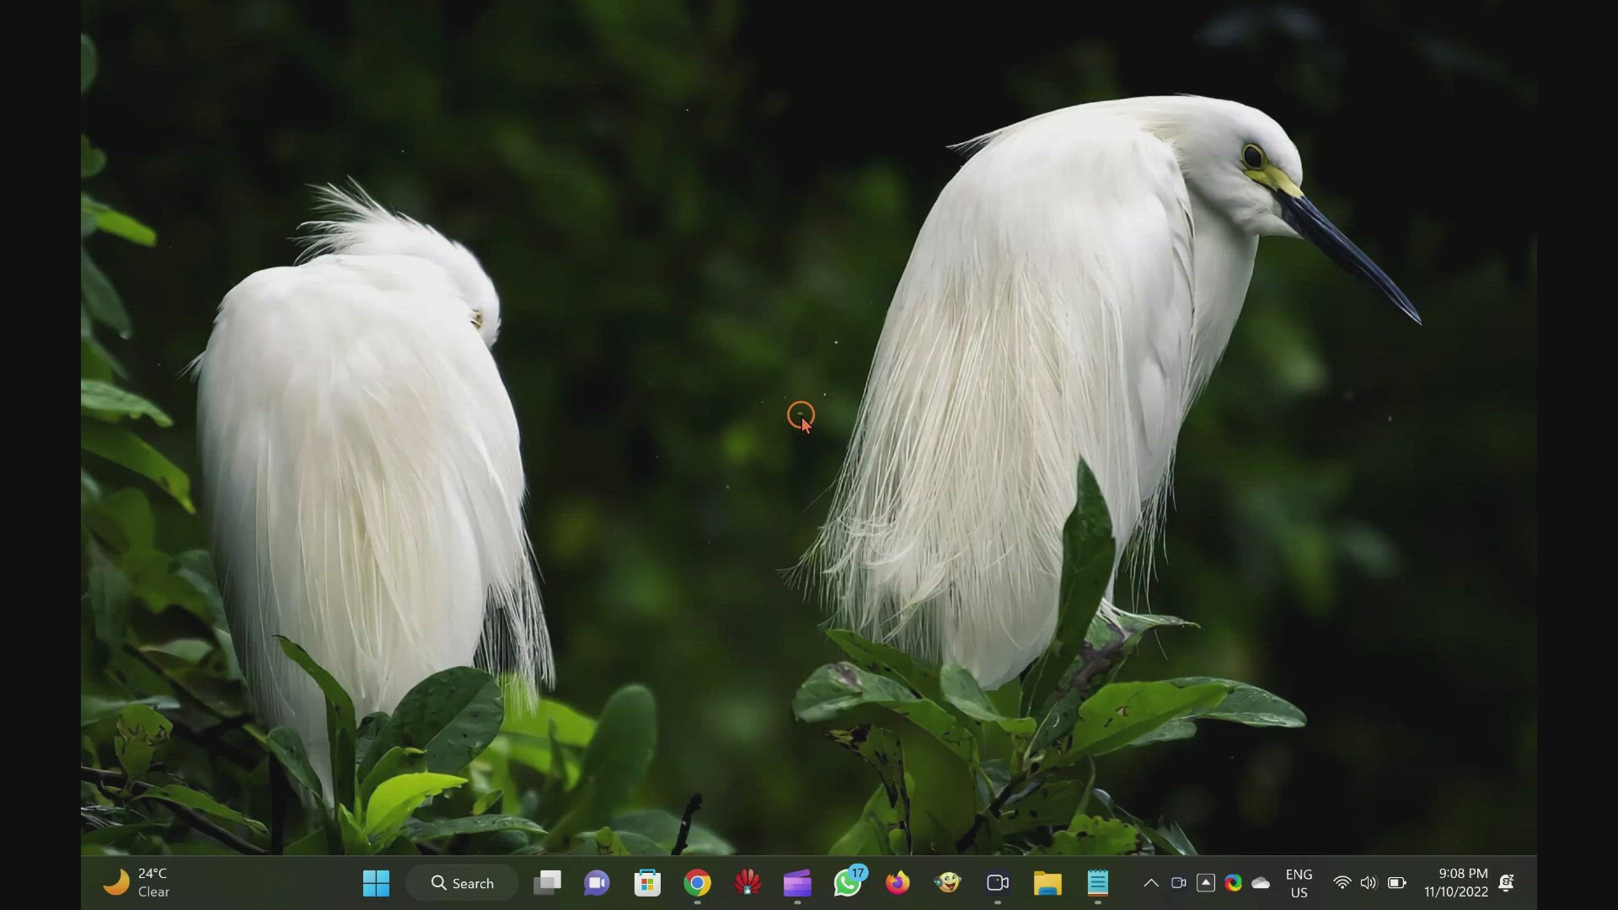This screenshot has width=1618, height=910.
Task: Open the Huawei app icon
Action: tap(747, 883)
